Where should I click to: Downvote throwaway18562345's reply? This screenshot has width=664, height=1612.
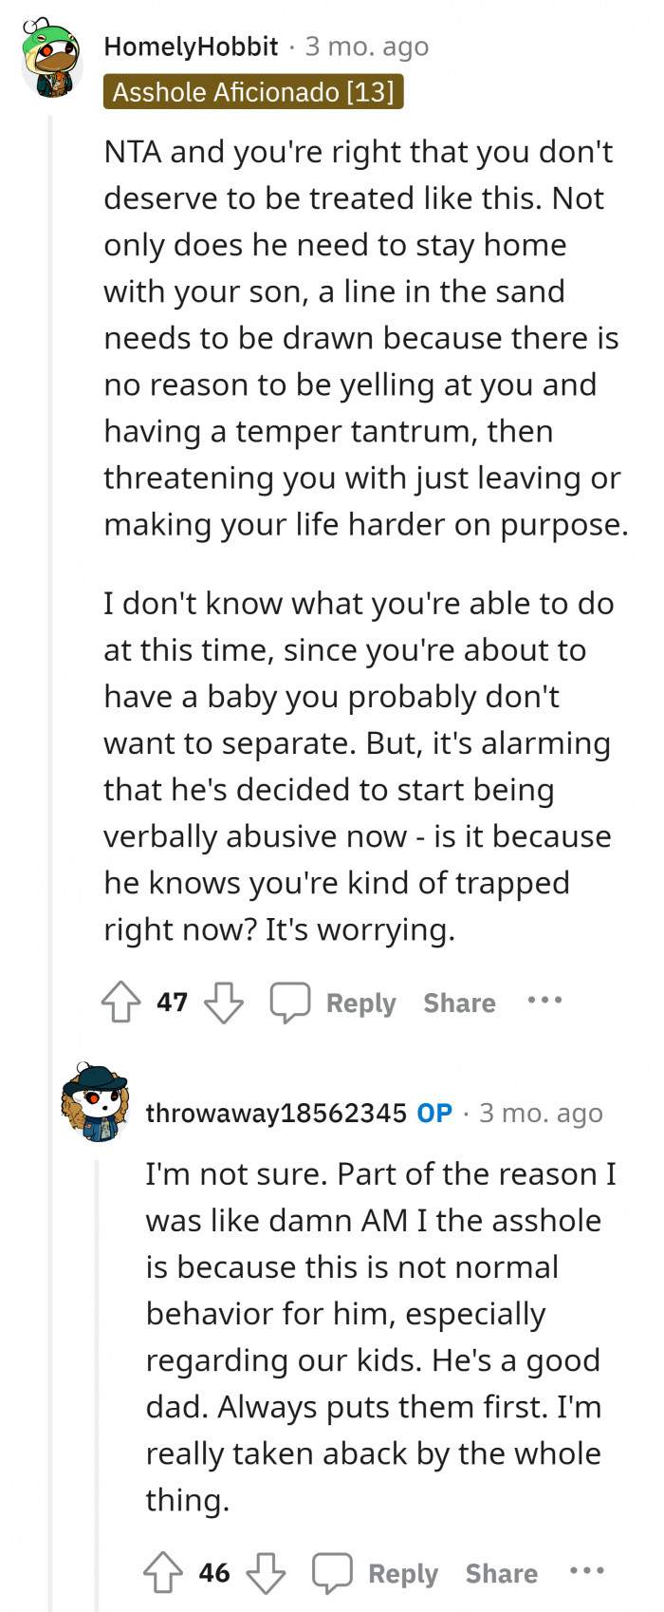click(267, 1574)
